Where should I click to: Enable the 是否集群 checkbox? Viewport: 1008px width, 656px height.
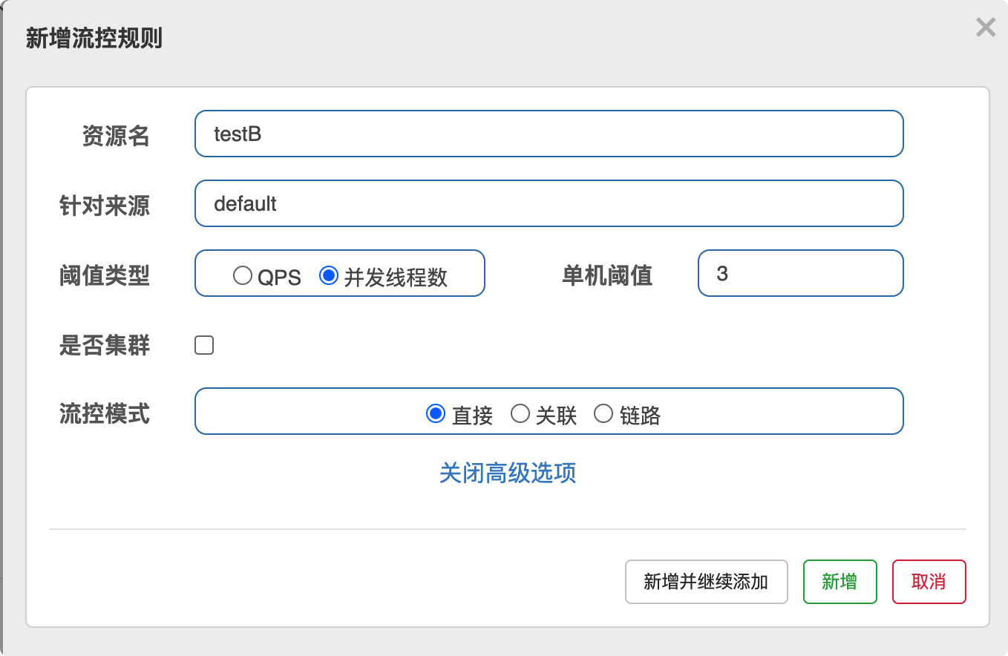tap(204, 345)
